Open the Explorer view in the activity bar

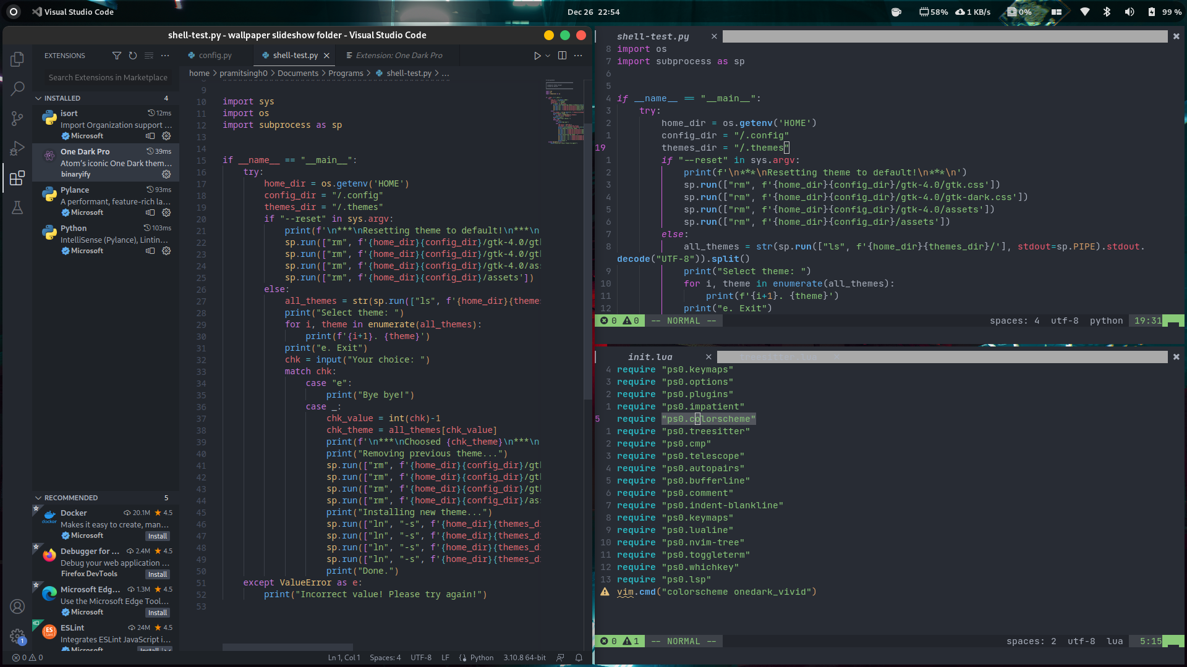[x=17, y=59]
